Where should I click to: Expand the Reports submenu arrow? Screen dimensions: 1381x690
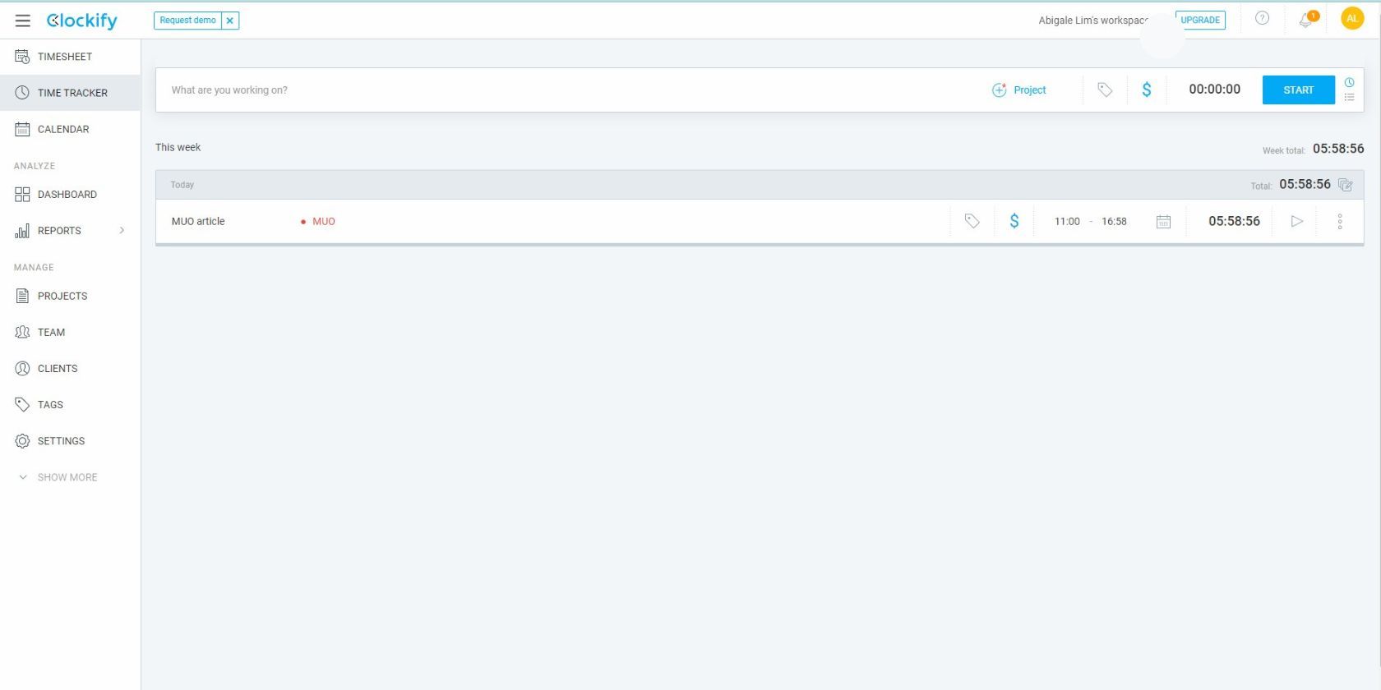[x=122, y=231]
